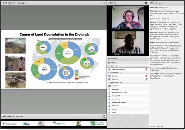Click the Africa 319.4 donut chart
This screenshot has height=130, width=185.
44,69
